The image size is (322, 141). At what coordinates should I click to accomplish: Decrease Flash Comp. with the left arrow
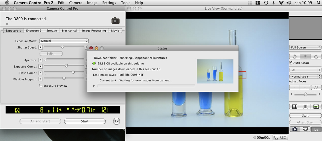[41, 73]
